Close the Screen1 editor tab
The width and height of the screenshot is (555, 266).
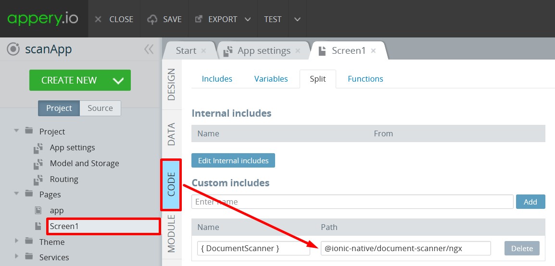pos(373,51)
